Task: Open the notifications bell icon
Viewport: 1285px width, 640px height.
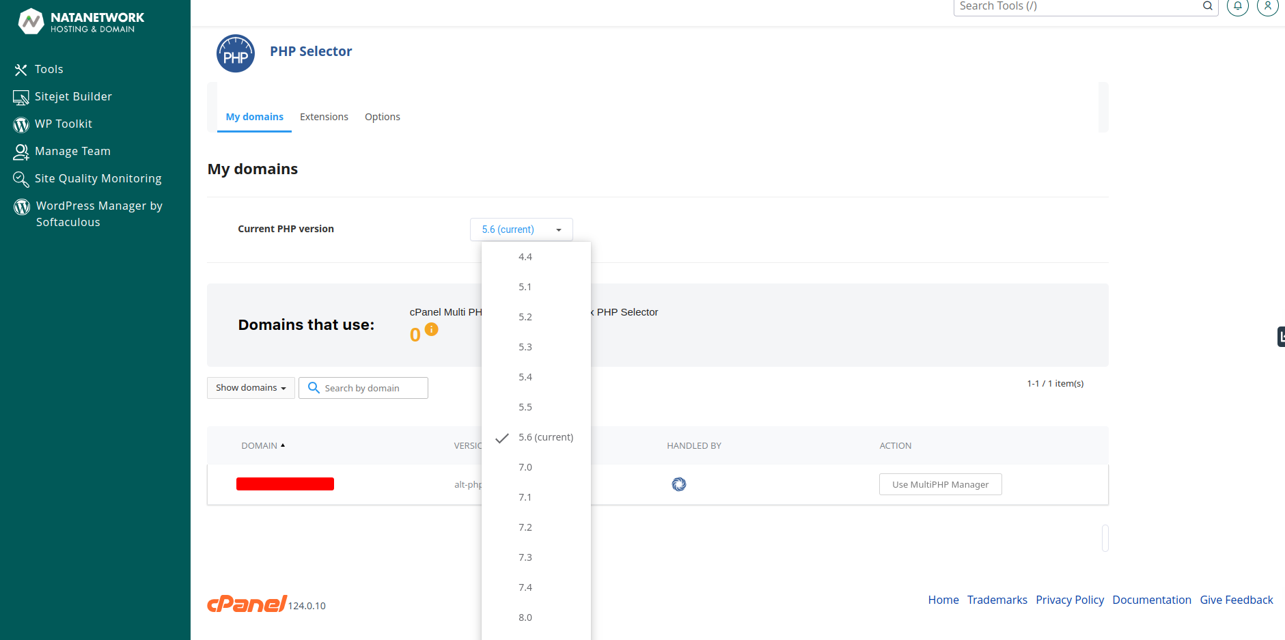Action: (x=1238, y=6)
